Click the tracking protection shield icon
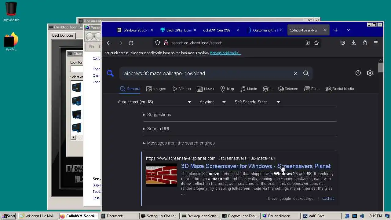Image resolution: width=391 pixels, height=220 pixels. click(x=158, y=43)
